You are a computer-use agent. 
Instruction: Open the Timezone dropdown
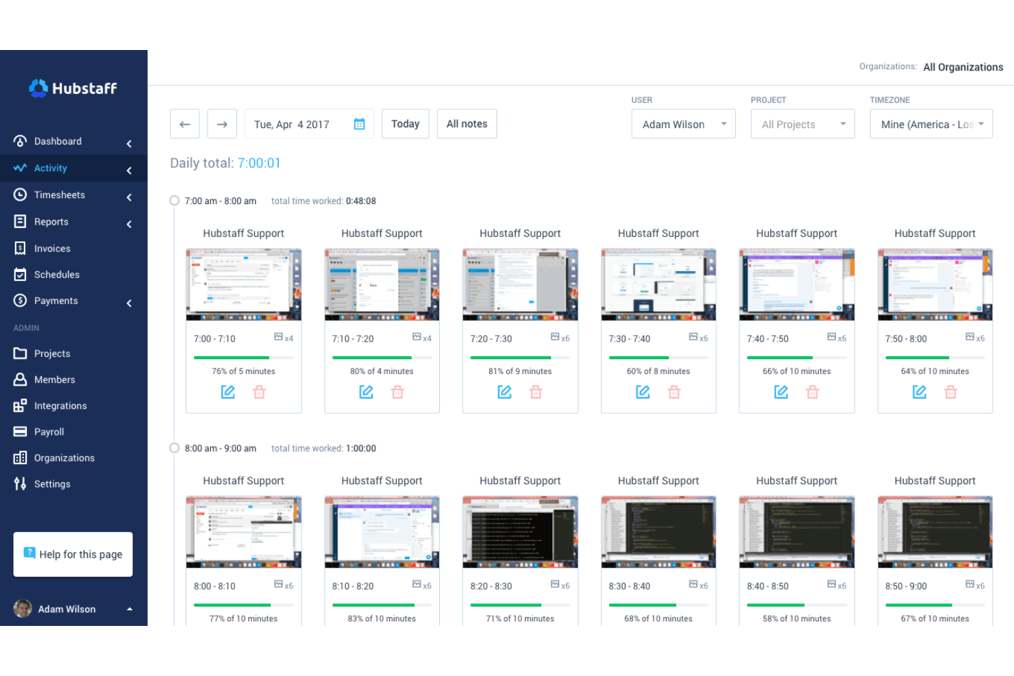[x=931, y=124]
